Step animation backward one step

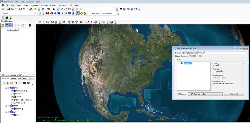(51, 13)
